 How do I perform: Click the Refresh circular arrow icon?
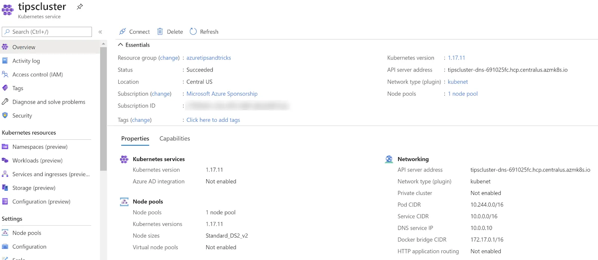pyautogui.click(x=193, y=32)
